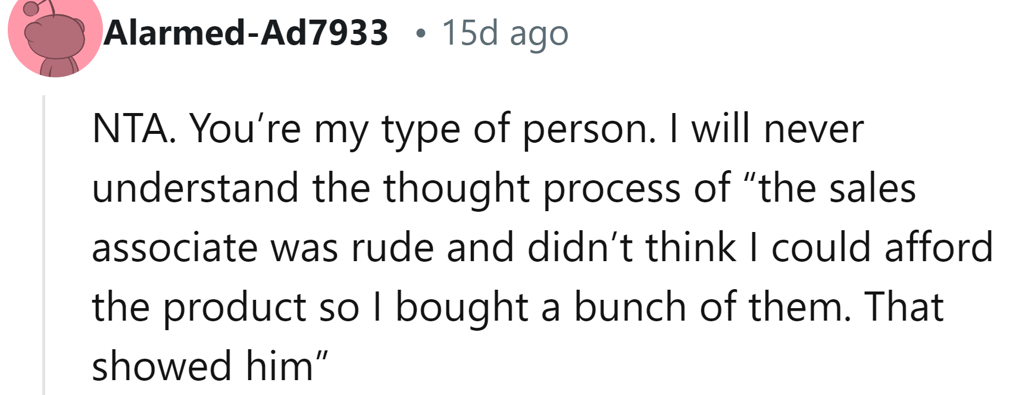Open the Alarmed-Ad7933 profile link
This screenshot has height=395, width=1022.
245,32
